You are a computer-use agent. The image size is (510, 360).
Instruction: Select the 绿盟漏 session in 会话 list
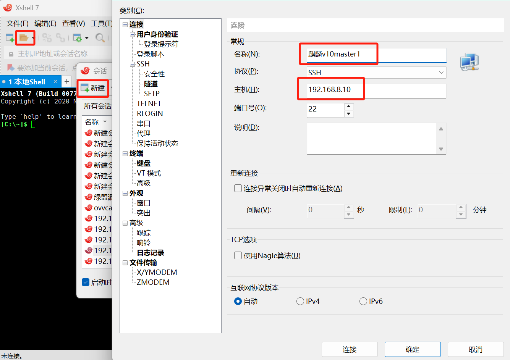coord(99,197)
